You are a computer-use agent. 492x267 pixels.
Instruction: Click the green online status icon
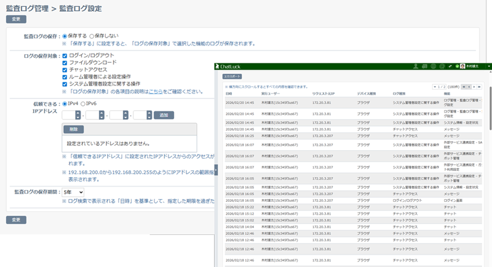pos(457,66)
